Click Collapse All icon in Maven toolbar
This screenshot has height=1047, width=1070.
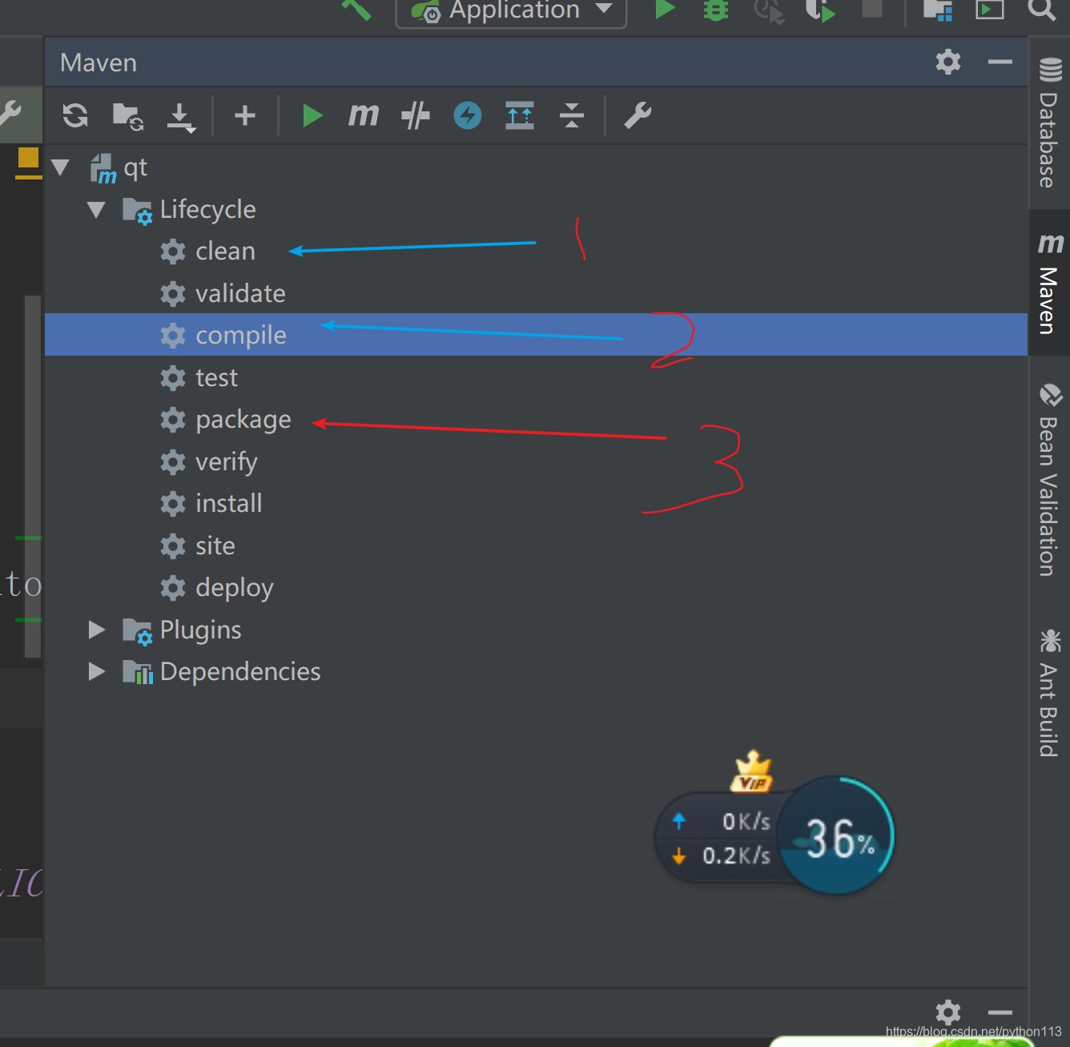pyautogui.click(x=572, y=115)
